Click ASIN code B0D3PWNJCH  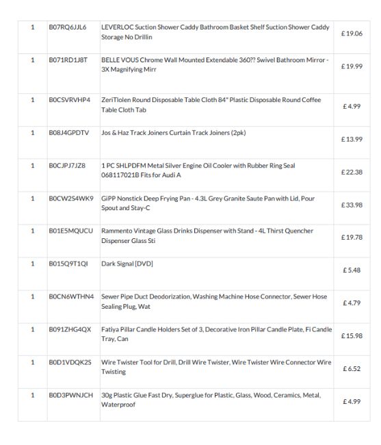click(71, 395)
